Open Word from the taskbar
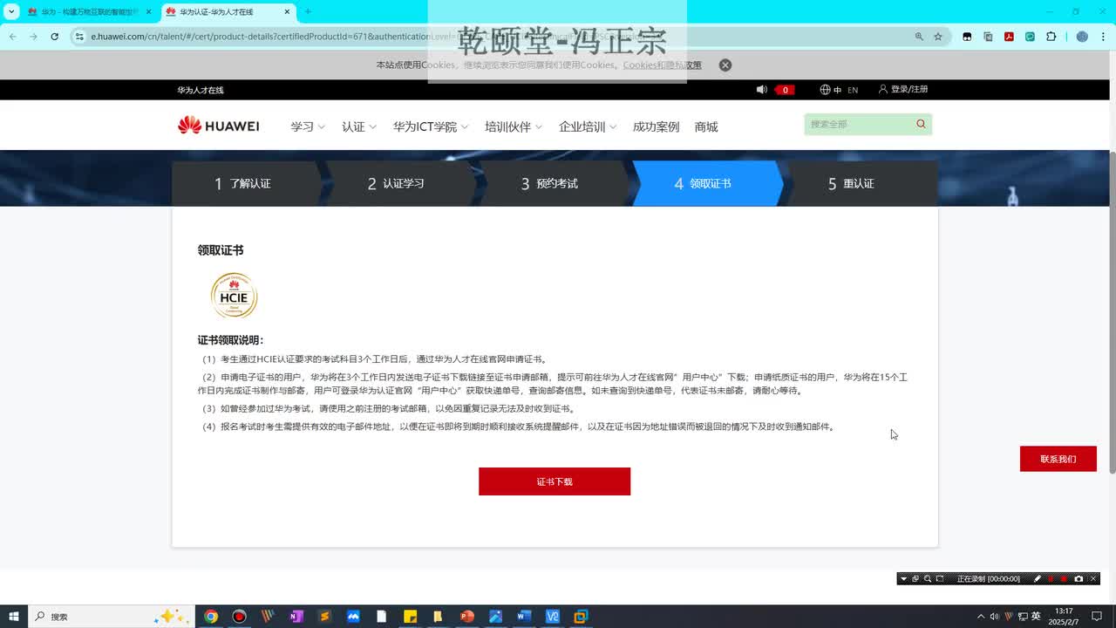Image resolution: width=1116 pixels, height=628 pixels. 523,616
